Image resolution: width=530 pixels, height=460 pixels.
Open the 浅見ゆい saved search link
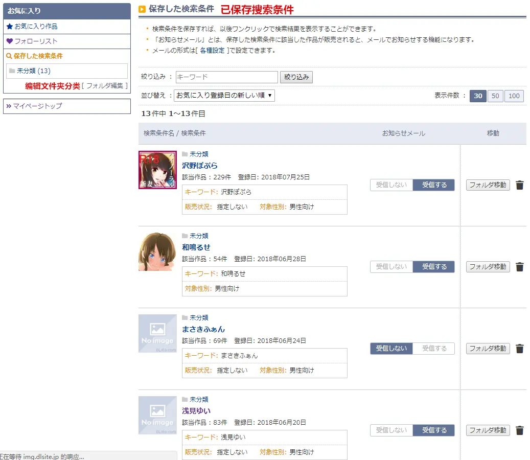[x=196, y=411]
